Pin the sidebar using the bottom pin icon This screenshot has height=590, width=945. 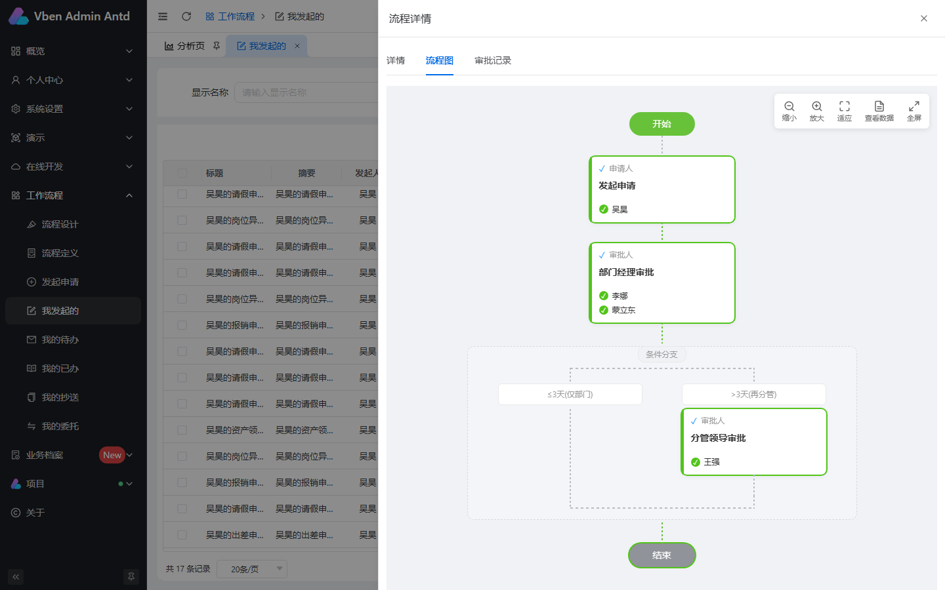(131, 577)
